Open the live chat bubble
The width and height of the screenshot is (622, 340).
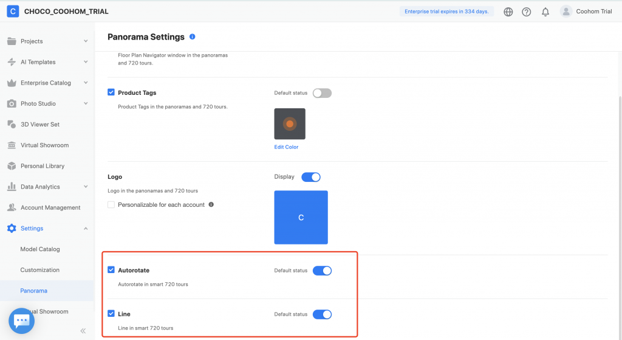pyautogui.click(x=22, y=320)
